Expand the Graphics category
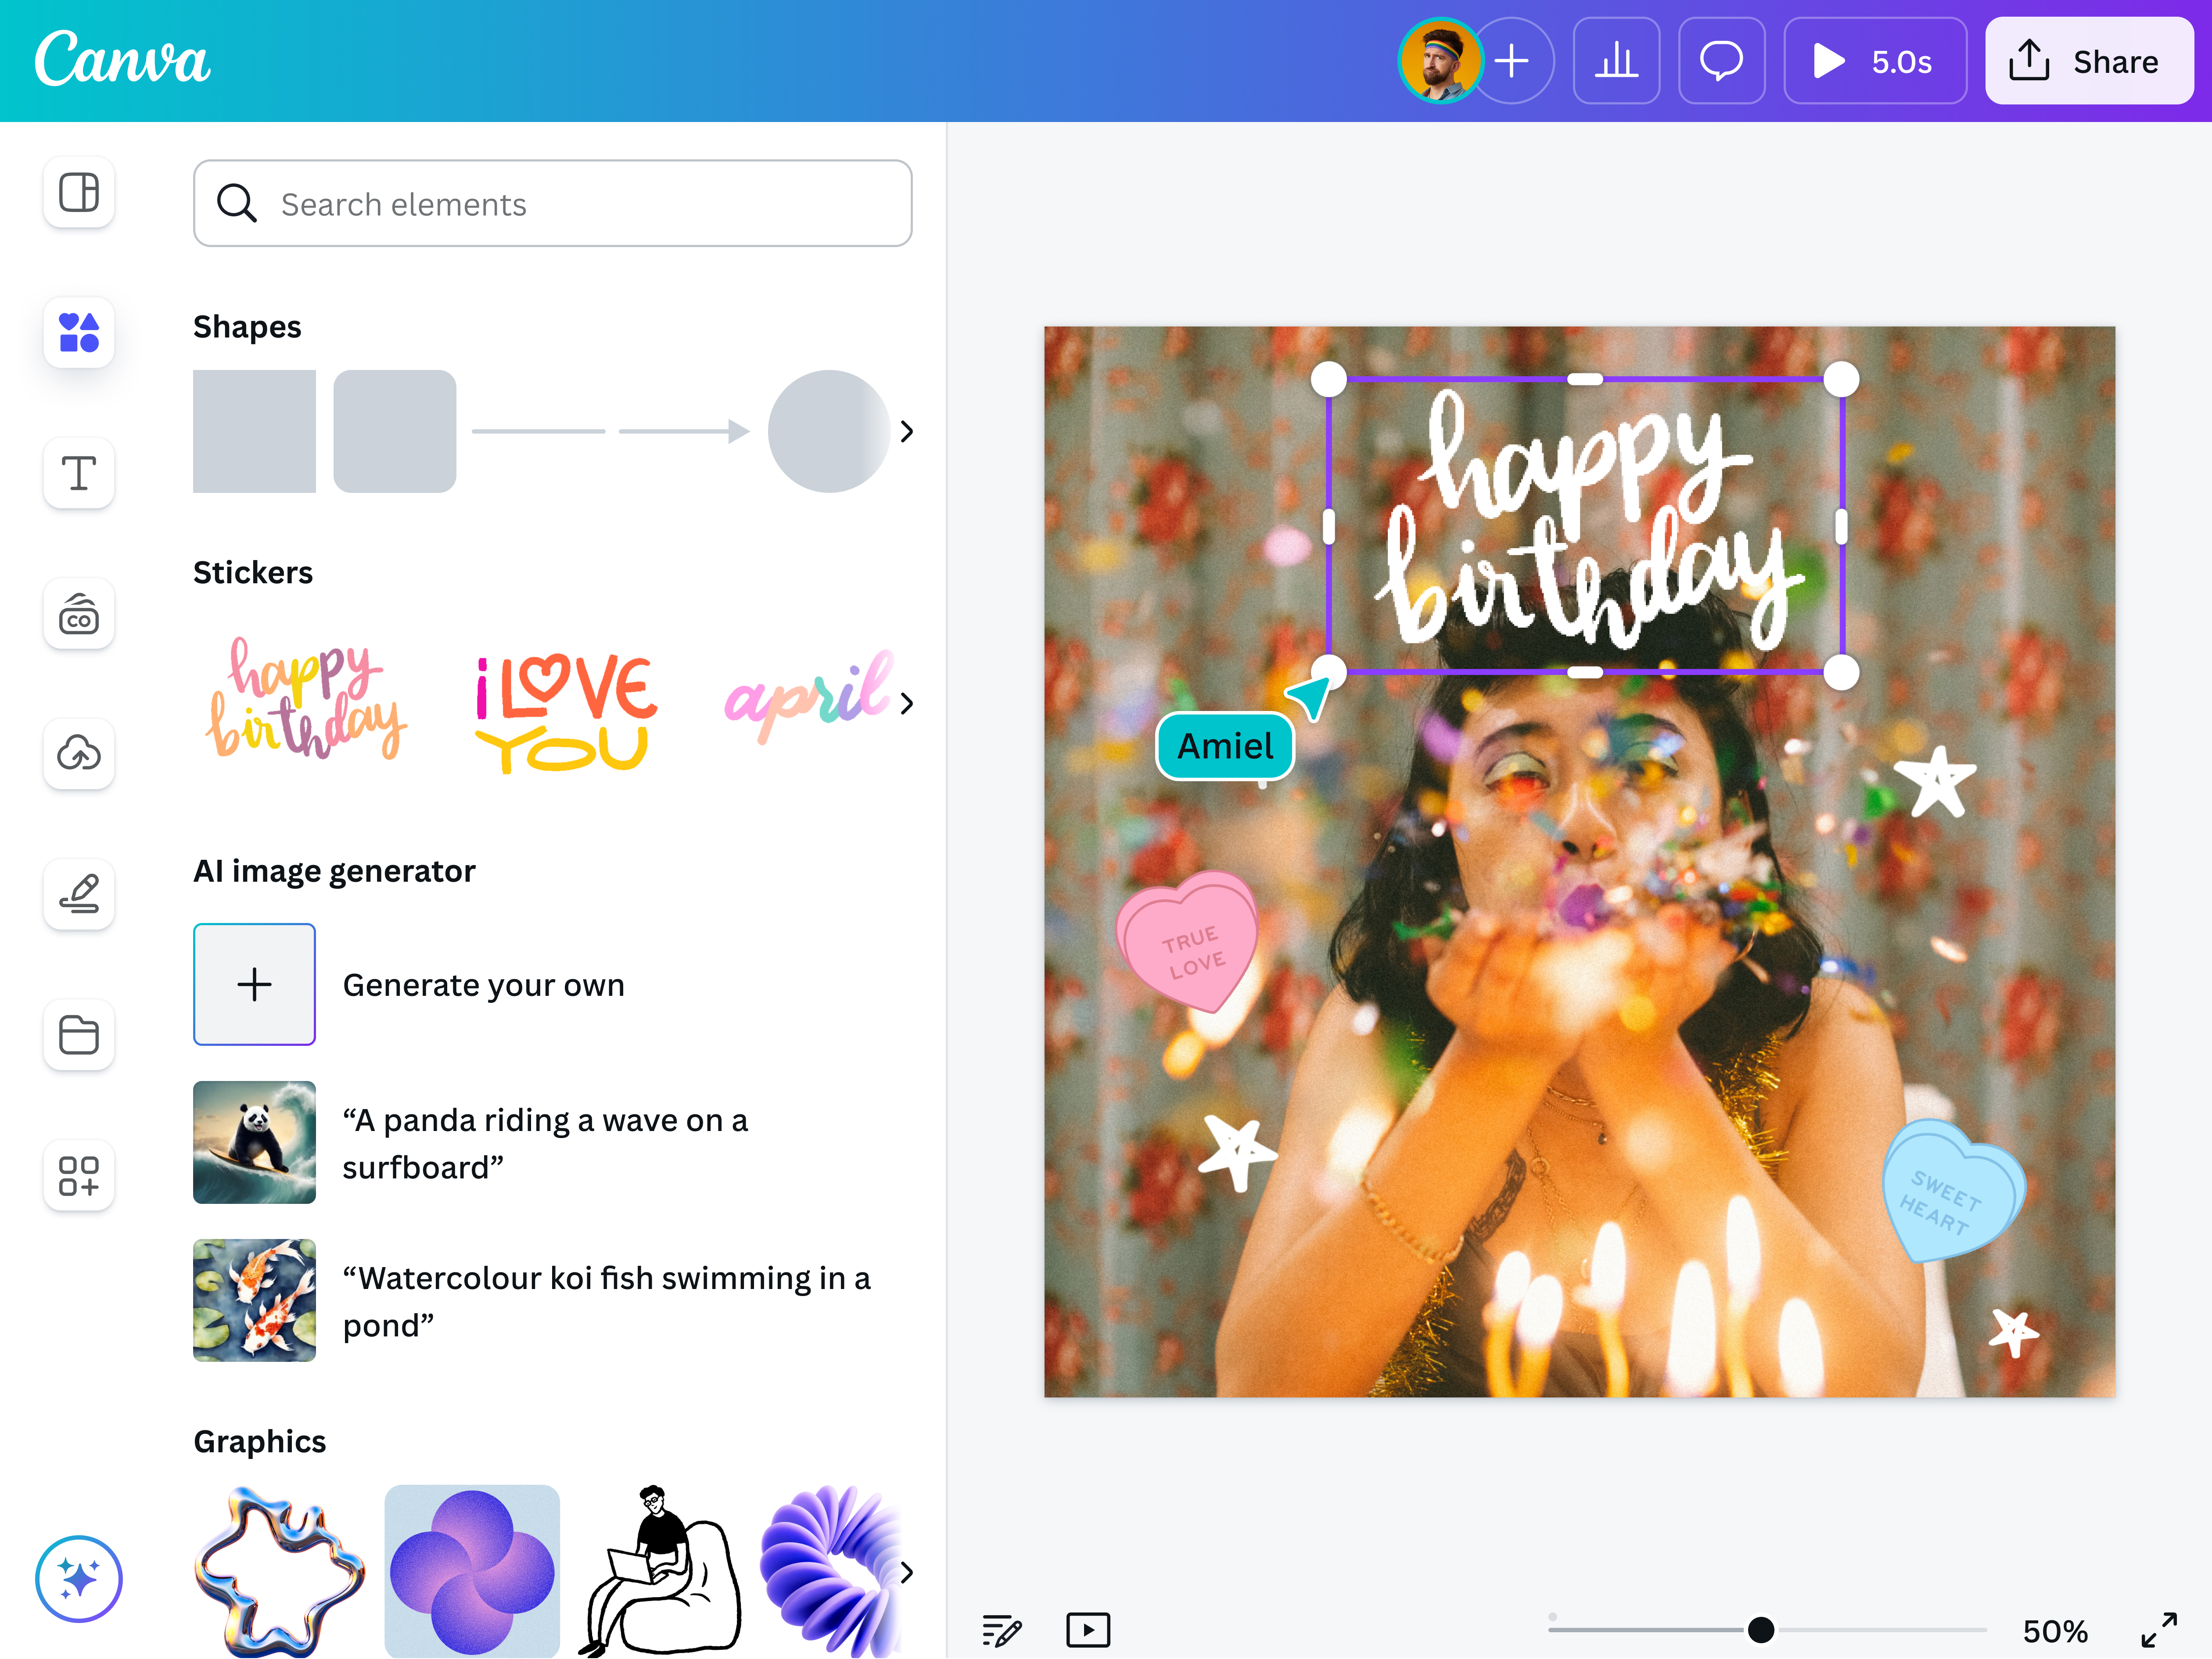 coord(907,1572)
